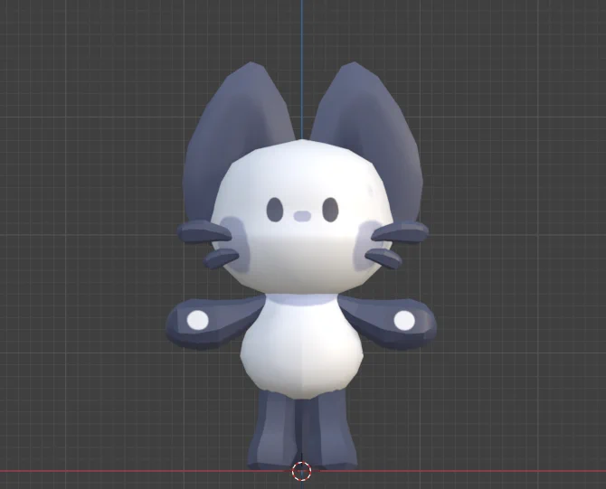Click the small gray nose
This screenshot has height=489, width=606.
(302, 216)
